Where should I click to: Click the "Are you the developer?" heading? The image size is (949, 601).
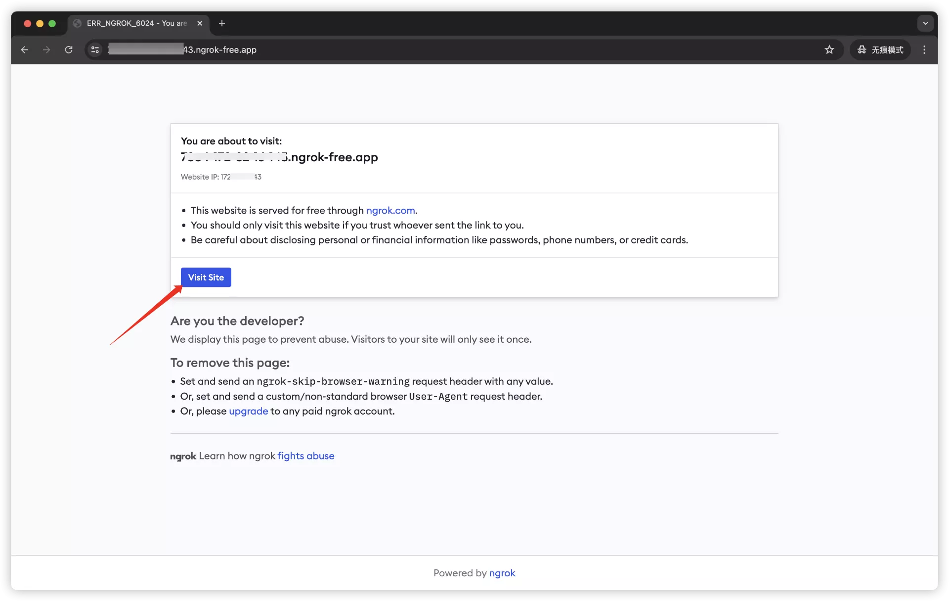click(237, 321)
